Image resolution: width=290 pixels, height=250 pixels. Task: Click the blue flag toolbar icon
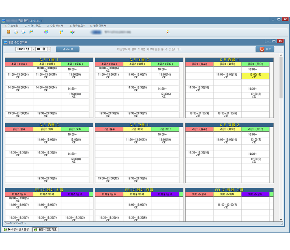(x=31, y=32)
